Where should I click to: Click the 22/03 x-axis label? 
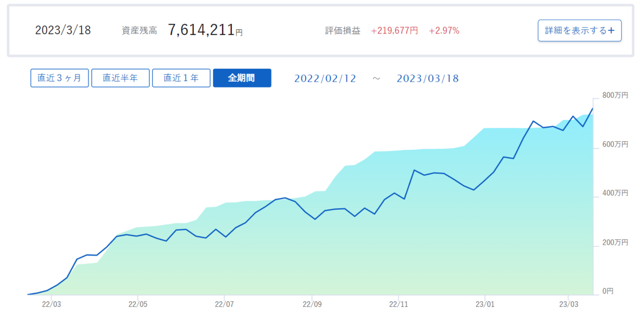point(51,304)
